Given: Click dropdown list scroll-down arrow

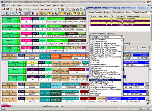Looking at the screenshot, I should coord(122,95).
